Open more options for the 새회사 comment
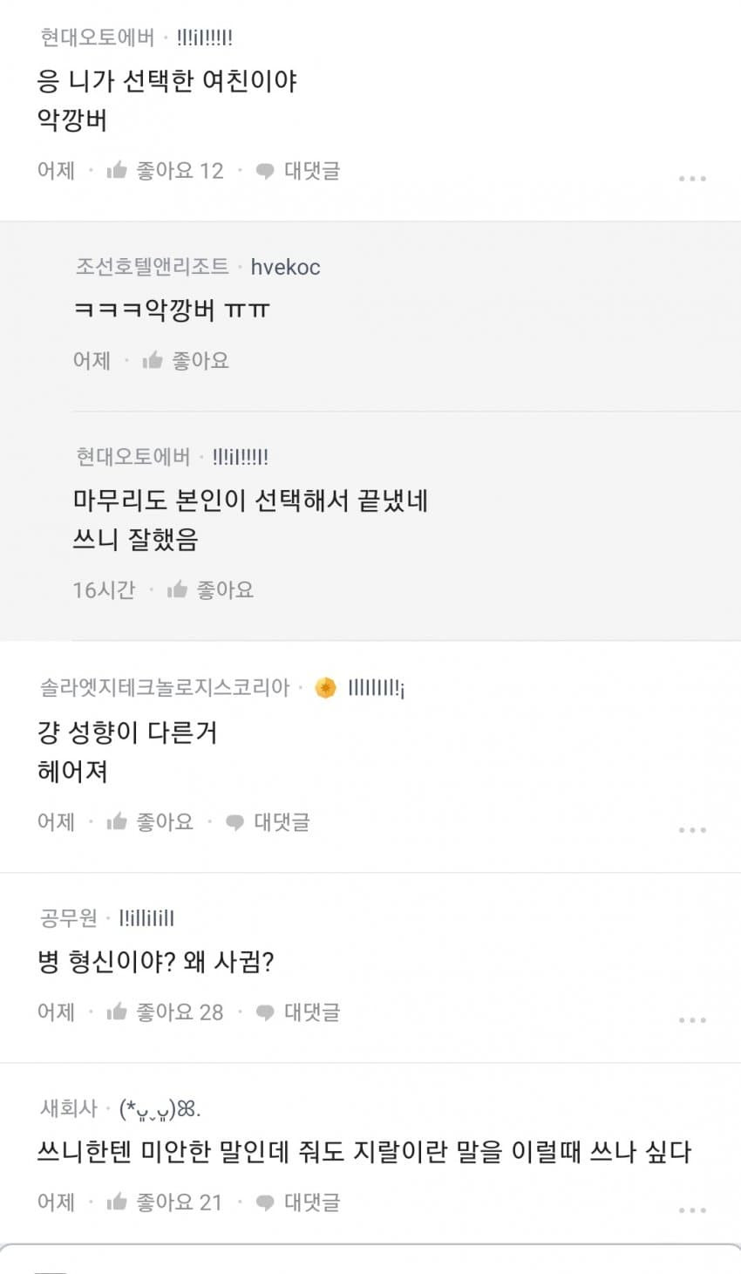This screenshot has width=741, height=1274. coord(692,1209)
